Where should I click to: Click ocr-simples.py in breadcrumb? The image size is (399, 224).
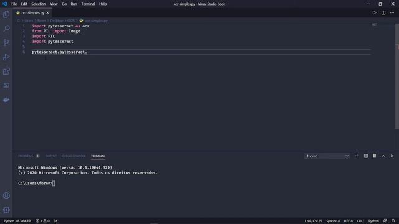click(x=96, y=21)
